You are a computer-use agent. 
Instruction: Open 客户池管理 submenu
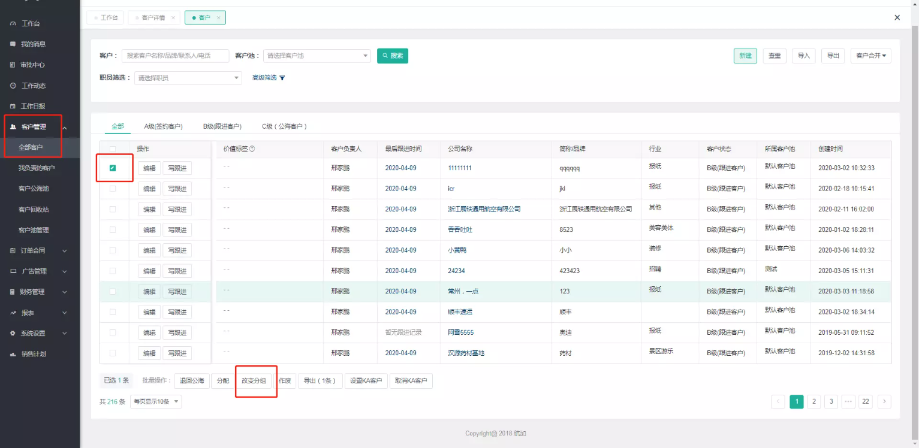tap(34, 230)
